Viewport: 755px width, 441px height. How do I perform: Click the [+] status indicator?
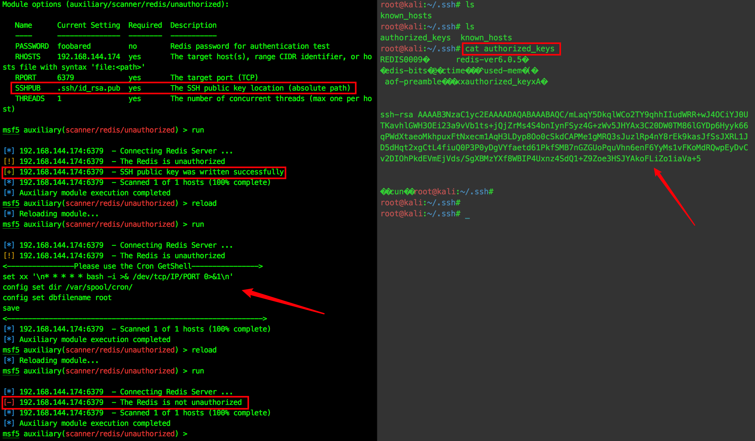9,172
